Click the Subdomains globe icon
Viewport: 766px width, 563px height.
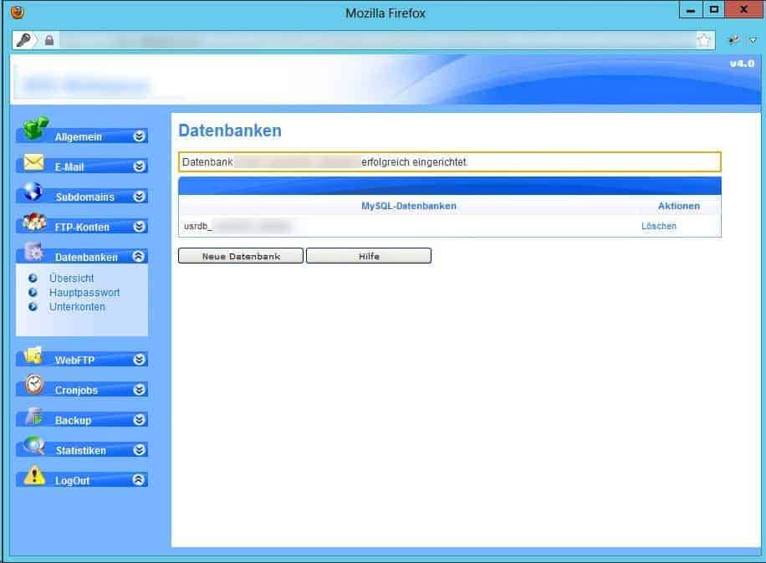pyautogui.click(x=33, y=192)
